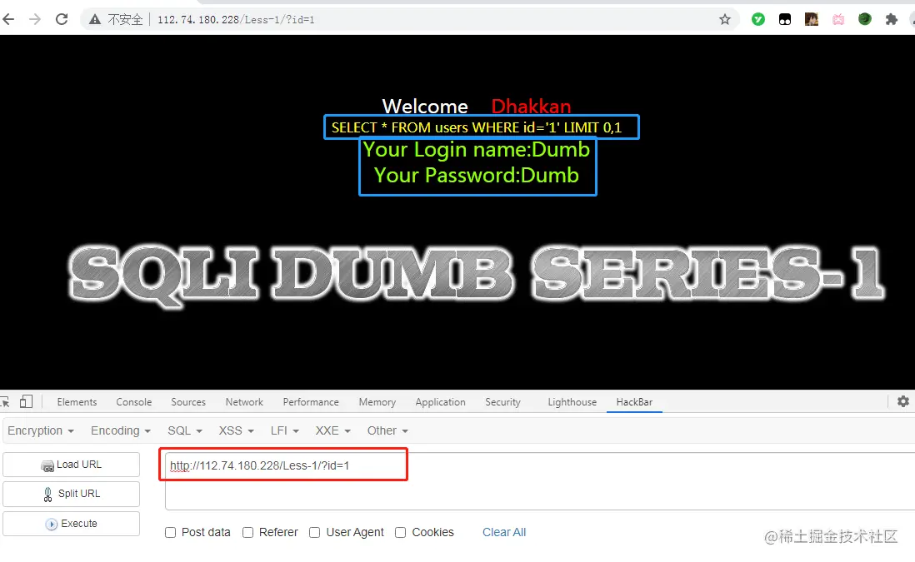
Task: Bookmark this page with the star icon
Action: coord(725,19)
